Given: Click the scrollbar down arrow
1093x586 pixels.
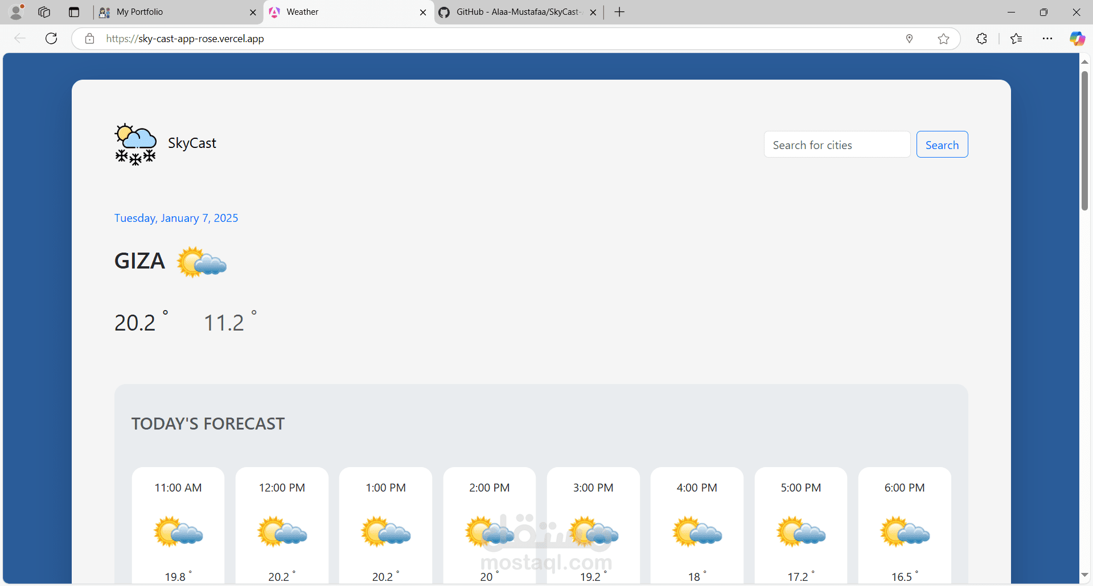Looking at the screenshot, I should pyautogui.click(x=1084, y=576).
